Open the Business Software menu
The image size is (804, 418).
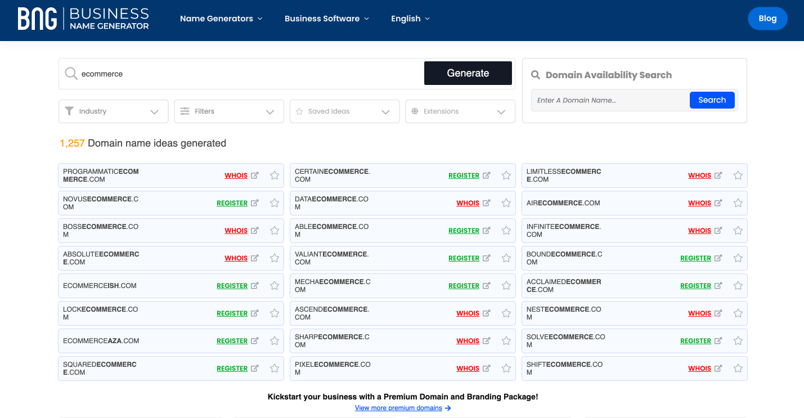pos(326,18)
